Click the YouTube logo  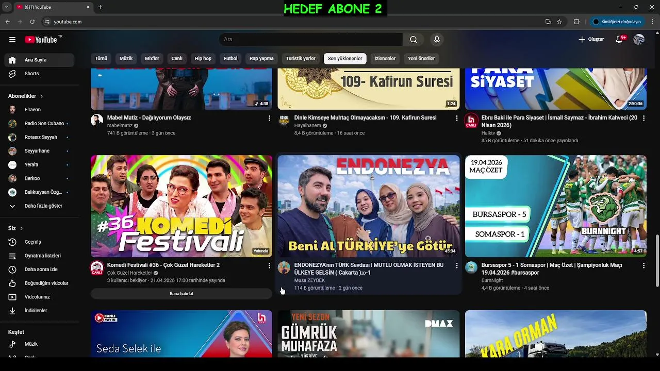(x=41, y=40)
